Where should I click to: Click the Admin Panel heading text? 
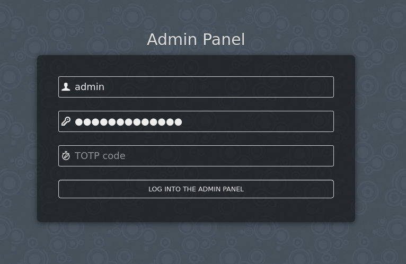[x=196, y=39]
